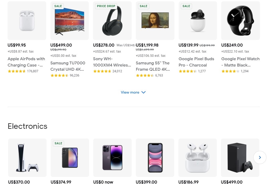Click the star rating on Sony WH-1000XM4
The image size is (268, 184).
pyautogui.click(x=102, y=71)
